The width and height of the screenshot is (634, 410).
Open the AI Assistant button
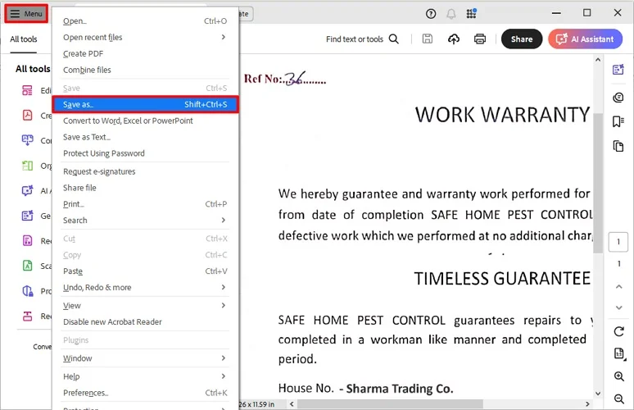click(x=585, y=39)
